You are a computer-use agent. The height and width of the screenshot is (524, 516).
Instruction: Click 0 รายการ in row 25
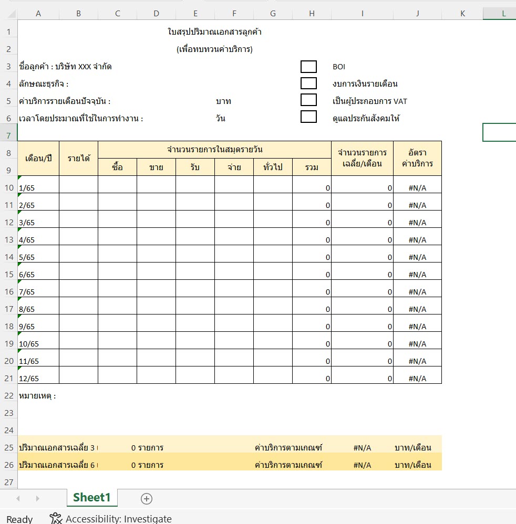tap(147, 448)
